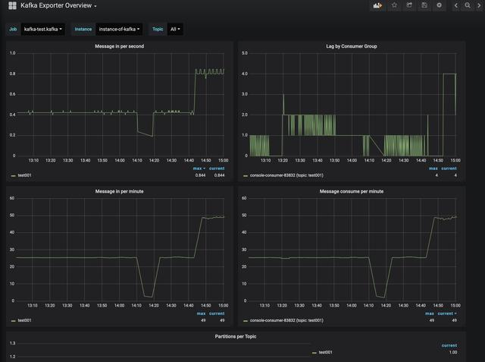Open the Kafka Exporter Overview dashboard picker
Image resolution: width=485 pixels, height=362 pixels.
[58, 5]
